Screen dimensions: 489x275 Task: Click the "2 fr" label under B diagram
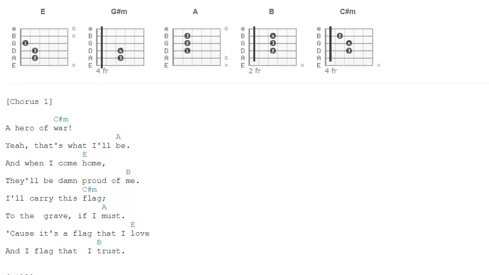pos(254,71)
